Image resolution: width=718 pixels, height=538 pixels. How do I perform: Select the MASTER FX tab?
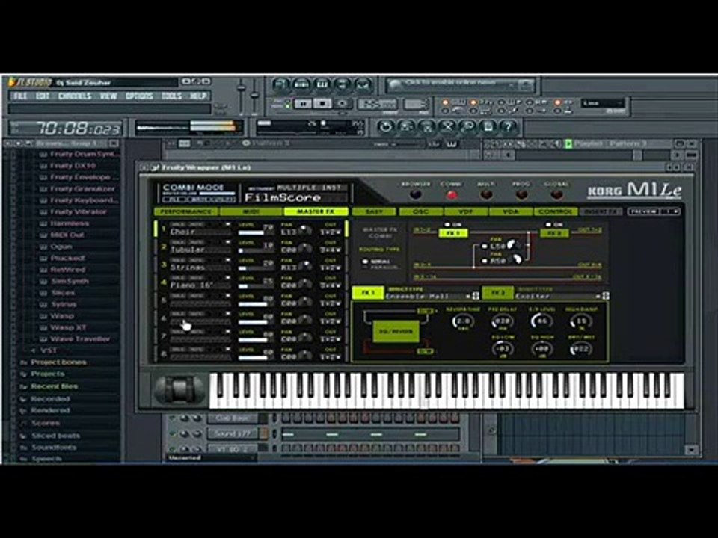316,211
